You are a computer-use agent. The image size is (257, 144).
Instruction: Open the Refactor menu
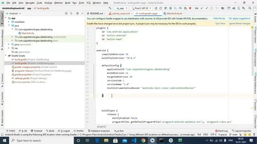59,3
